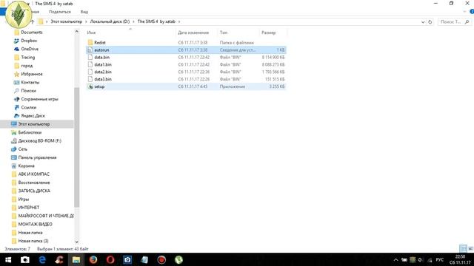Screen dimensions: 474x266
Task: Open the Вид ribbon tab
Action: [x=84, y=12]
